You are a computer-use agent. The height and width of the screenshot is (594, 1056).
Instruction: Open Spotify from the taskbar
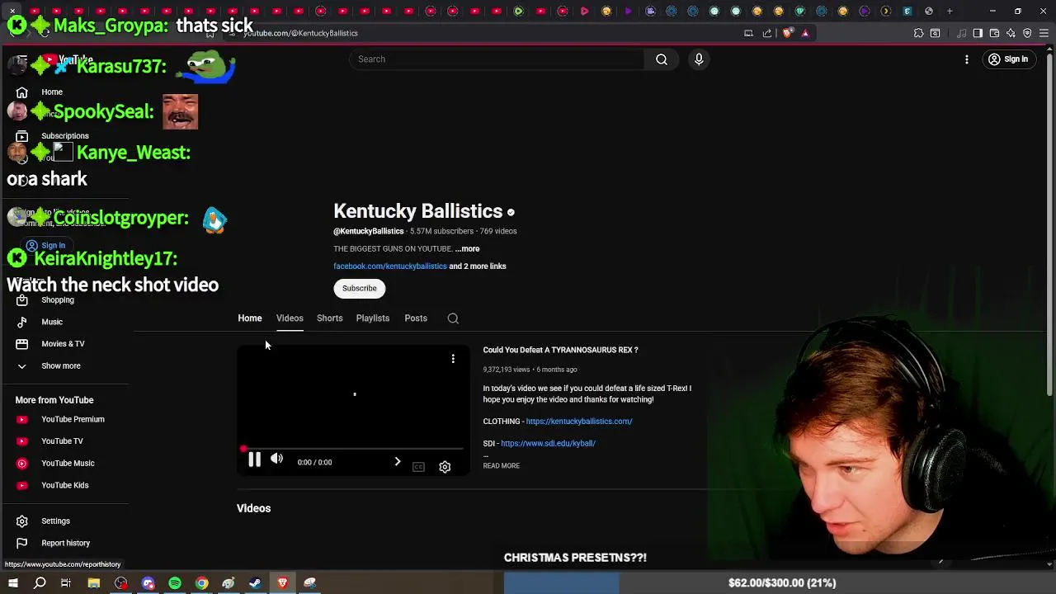click(x=175, y=583)
